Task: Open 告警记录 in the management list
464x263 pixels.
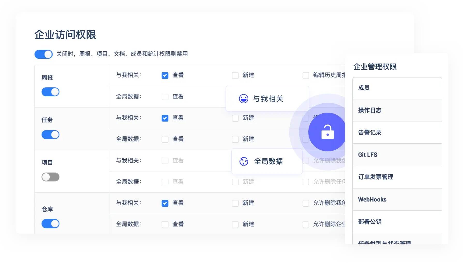Action: pyautogui.click(x=397, y=133)
